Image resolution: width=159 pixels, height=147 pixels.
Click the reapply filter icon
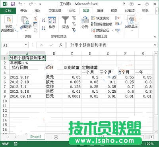pos(74,24)
